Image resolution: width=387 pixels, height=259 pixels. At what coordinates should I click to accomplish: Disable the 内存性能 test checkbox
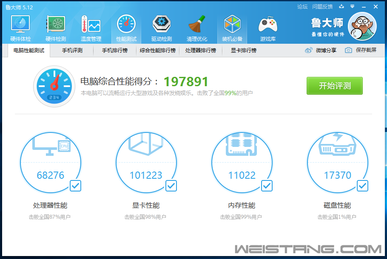[267, 186]
